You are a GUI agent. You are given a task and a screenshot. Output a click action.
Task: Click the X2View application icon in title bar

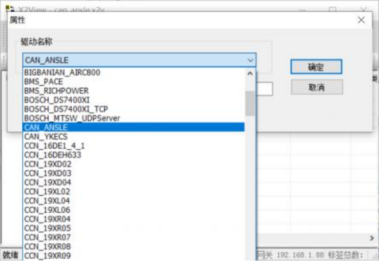[10, 9]
